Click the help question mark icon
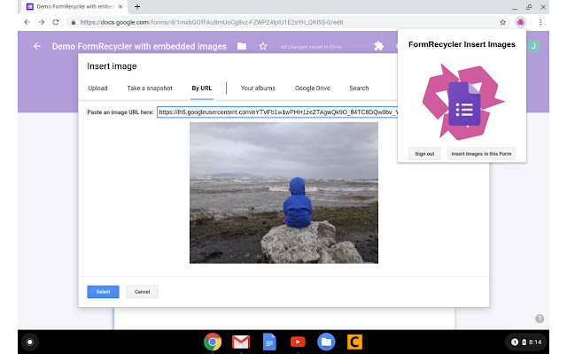This screenshot has height=354, width=567. coord(540,319)
